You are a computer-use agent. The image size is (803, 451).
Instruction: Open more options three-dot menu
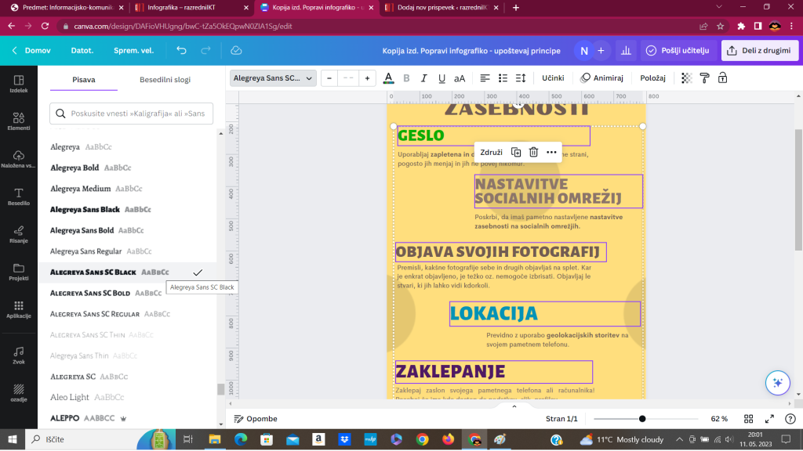[551, 153]
